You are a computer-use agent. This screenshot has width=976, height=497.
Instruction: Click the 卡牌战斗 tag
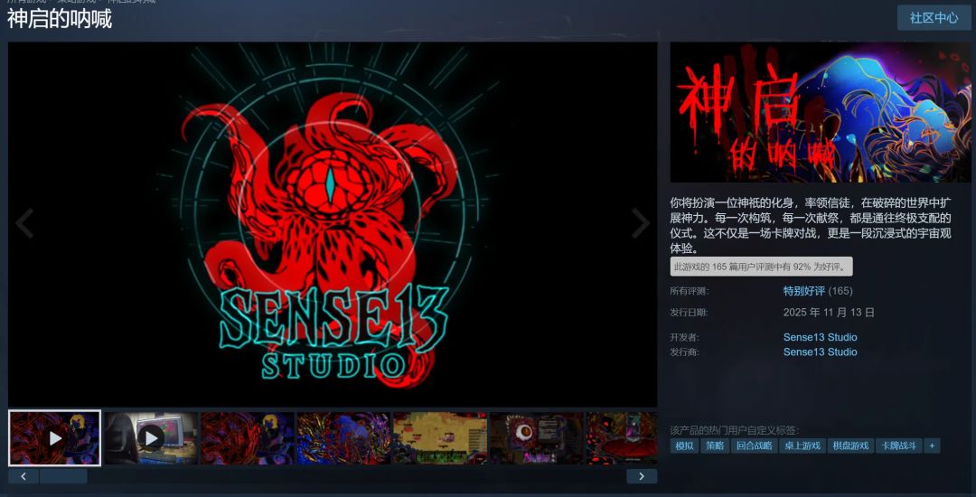899,445
